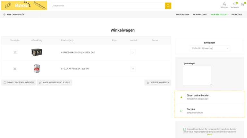Click Maak Winkelmandje Leeg button
The height and width of the screenshot is (138, 247).
click(x=54, y=82)
